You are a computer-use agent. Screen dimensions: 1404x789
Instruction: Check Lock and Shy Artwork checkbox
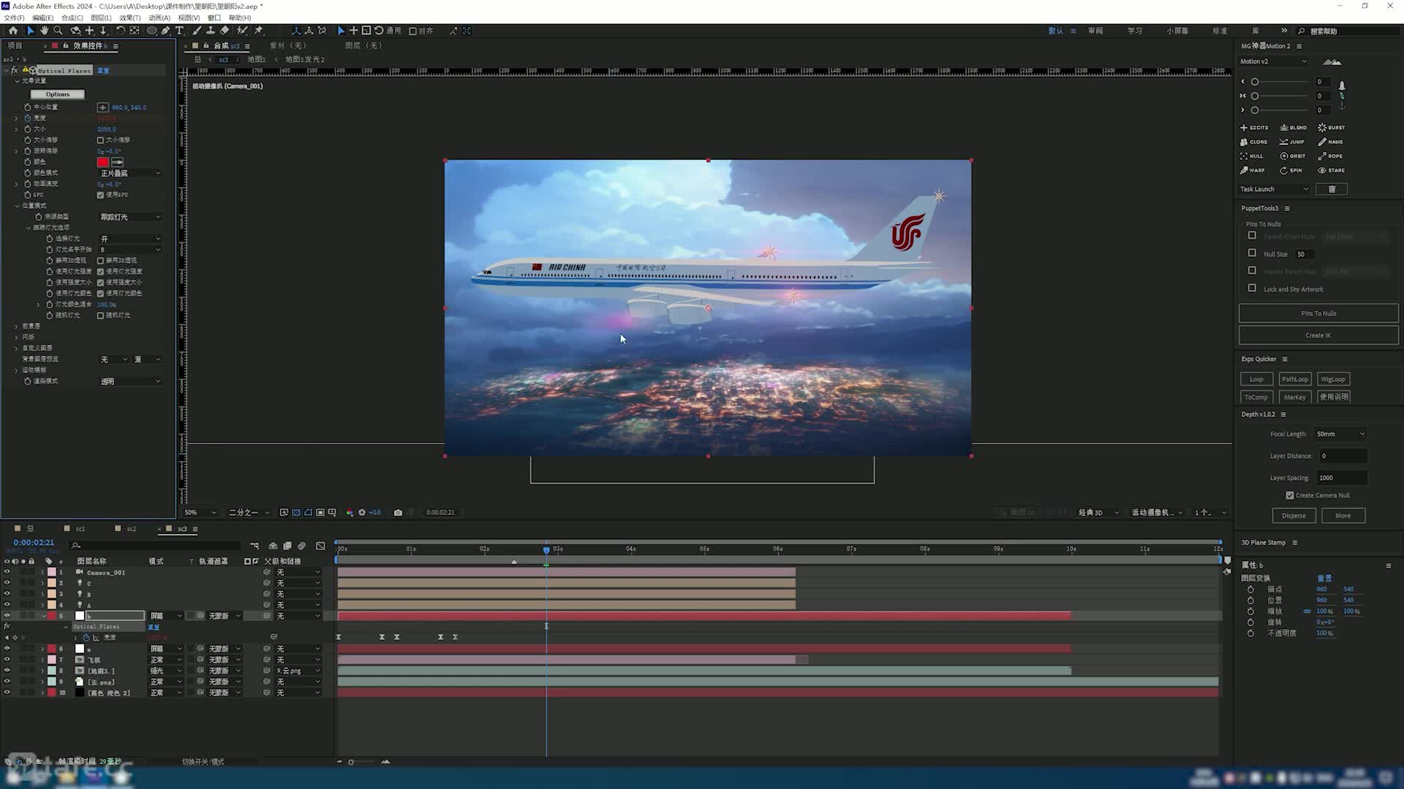tap(1252, 288)
